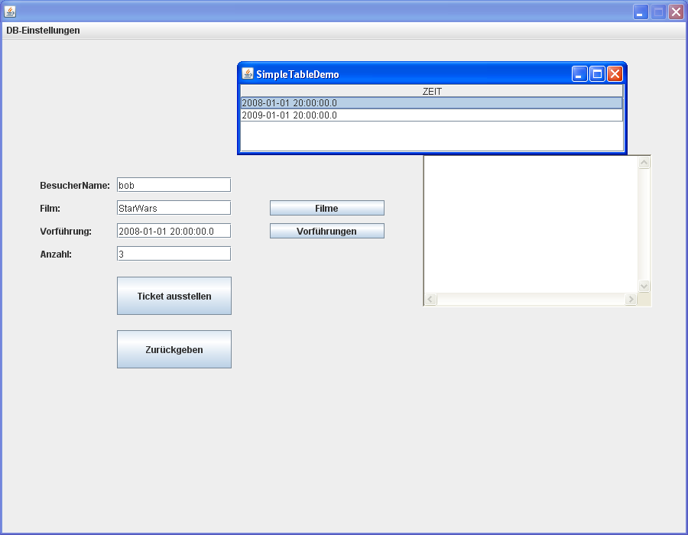Viewport: 688px width, 535px height.
Task: Focus the BesucherName input field
Action: click(x=174, y=185)
